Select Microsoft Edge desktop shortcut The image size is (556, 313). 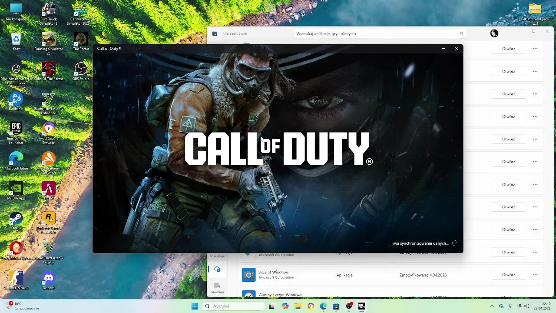coord(16,161)
